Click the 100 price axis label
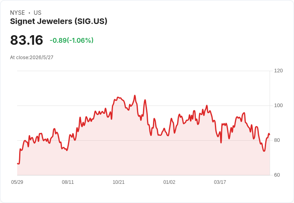Viewport: 294px width, 203px height. (x=278, y=105)
